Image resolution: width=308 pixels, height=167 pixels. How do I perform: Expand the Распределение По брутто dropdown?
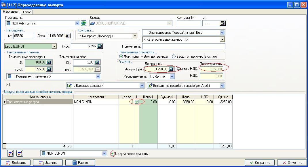pyautogui.click(x=172, y=76)
